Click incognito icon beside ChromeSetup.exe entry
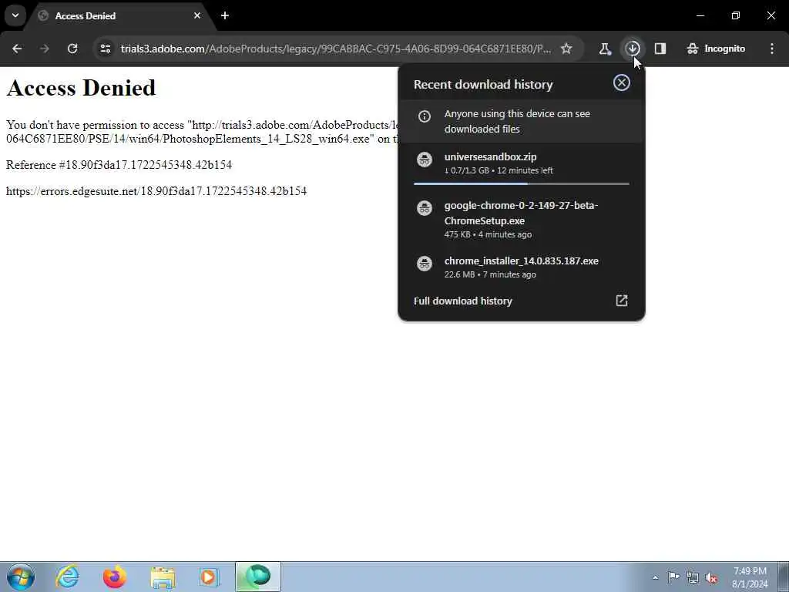The image size is (789, 592). (425, 207)
